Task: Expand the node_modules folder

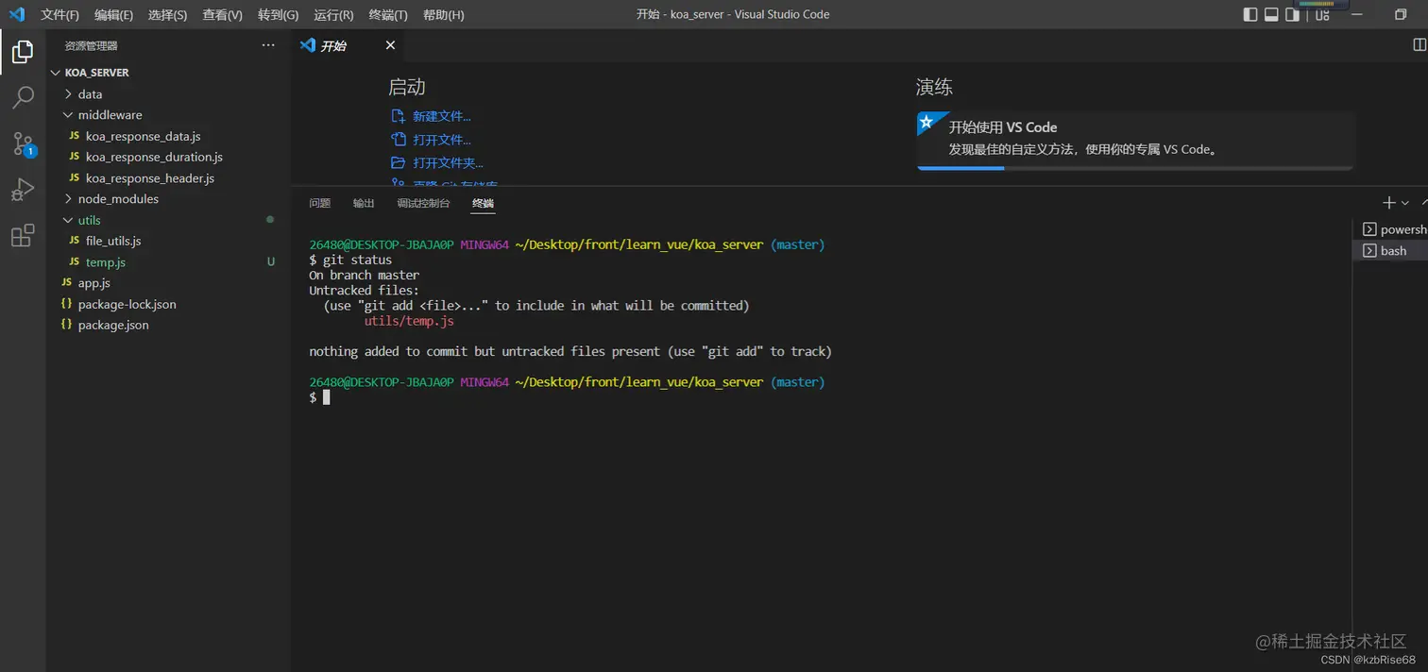Action: pyautogui.click(x=68, y=199)
